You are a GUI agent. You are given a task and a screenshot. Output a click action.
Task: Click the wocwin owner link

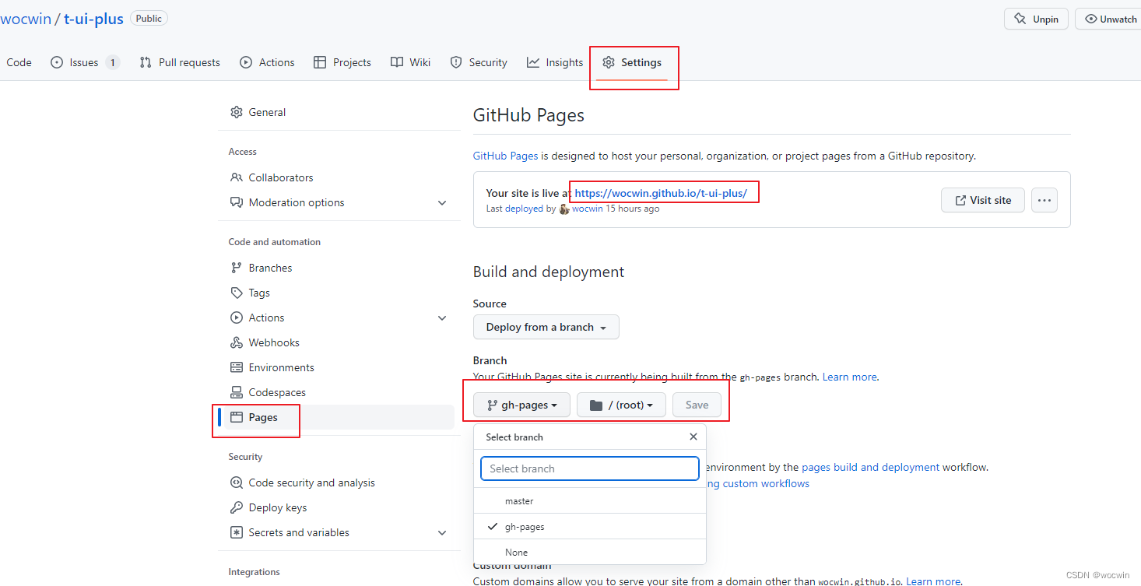pyautogui.click(x=26, y=19)
